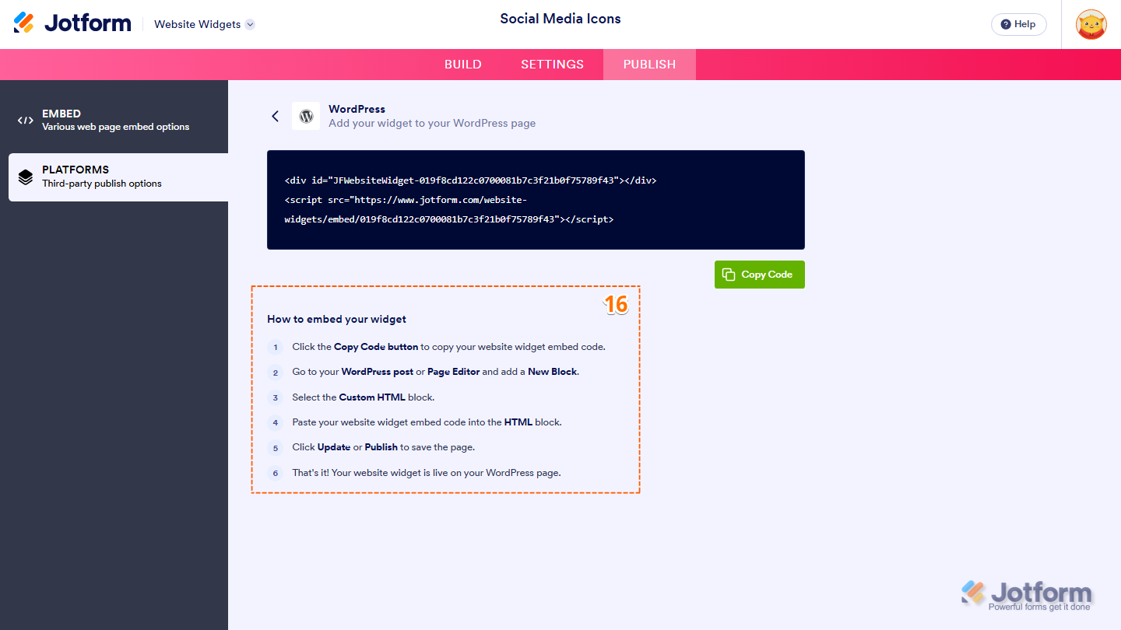Click step 5 'Click Update or Publish' text
The height and width of the screenshot is (630, 1121).
383,447
